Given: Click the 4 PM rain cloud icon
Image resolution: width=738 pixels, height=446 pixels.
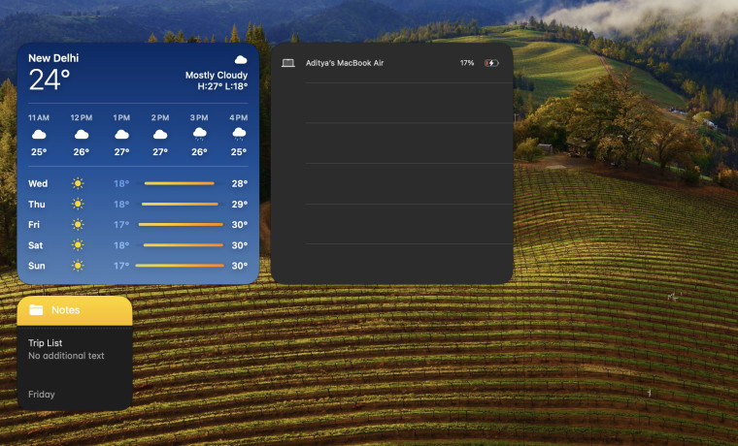Looking at the screenshot, I should [x=239, y=134].
